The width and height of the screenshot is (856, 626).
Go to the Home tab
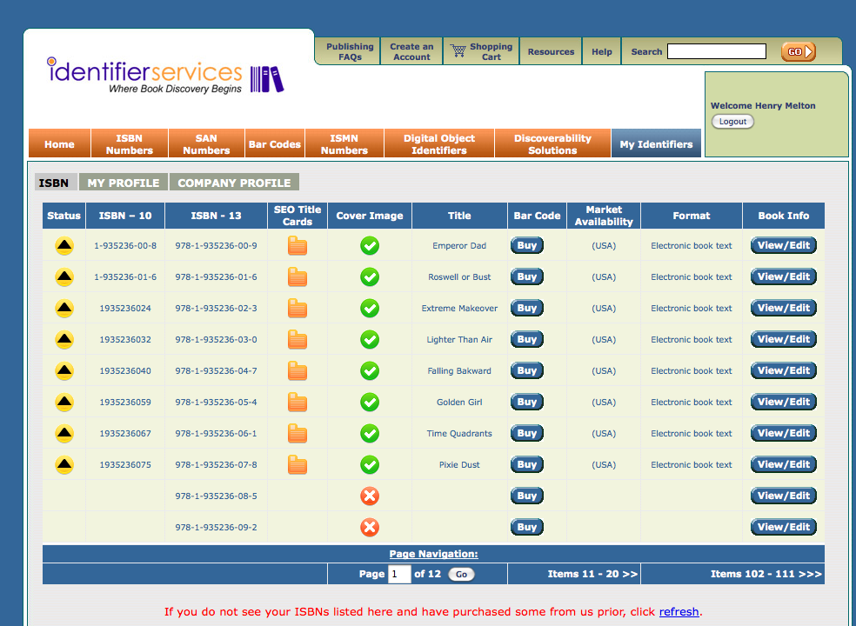coord(59,144)
